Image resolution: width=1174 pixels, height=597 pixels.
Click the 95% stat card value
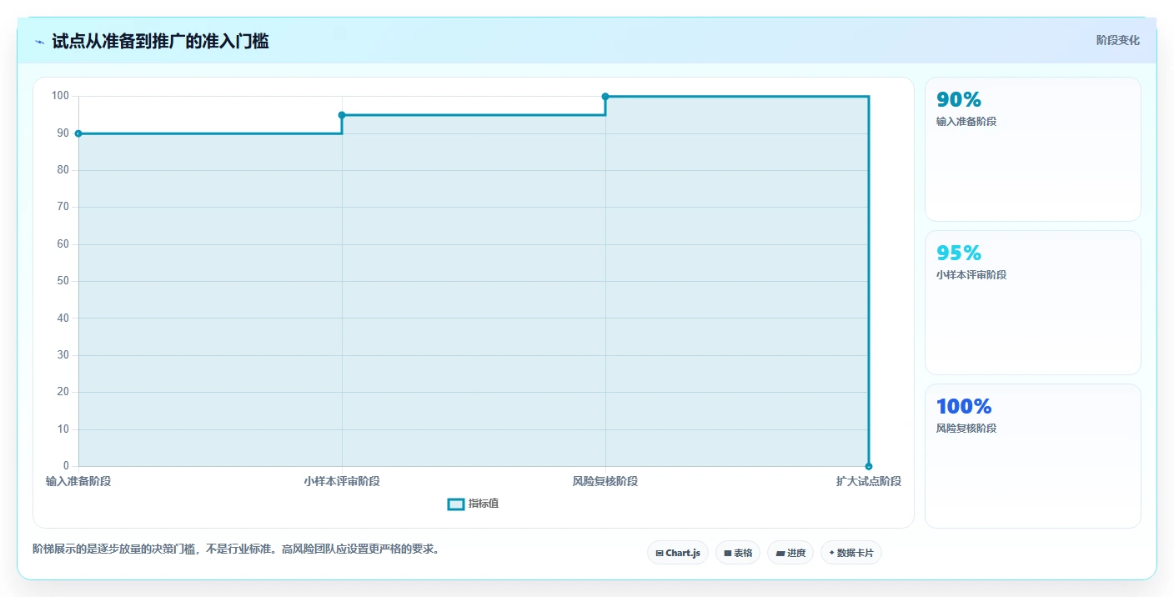coord(959,253)
